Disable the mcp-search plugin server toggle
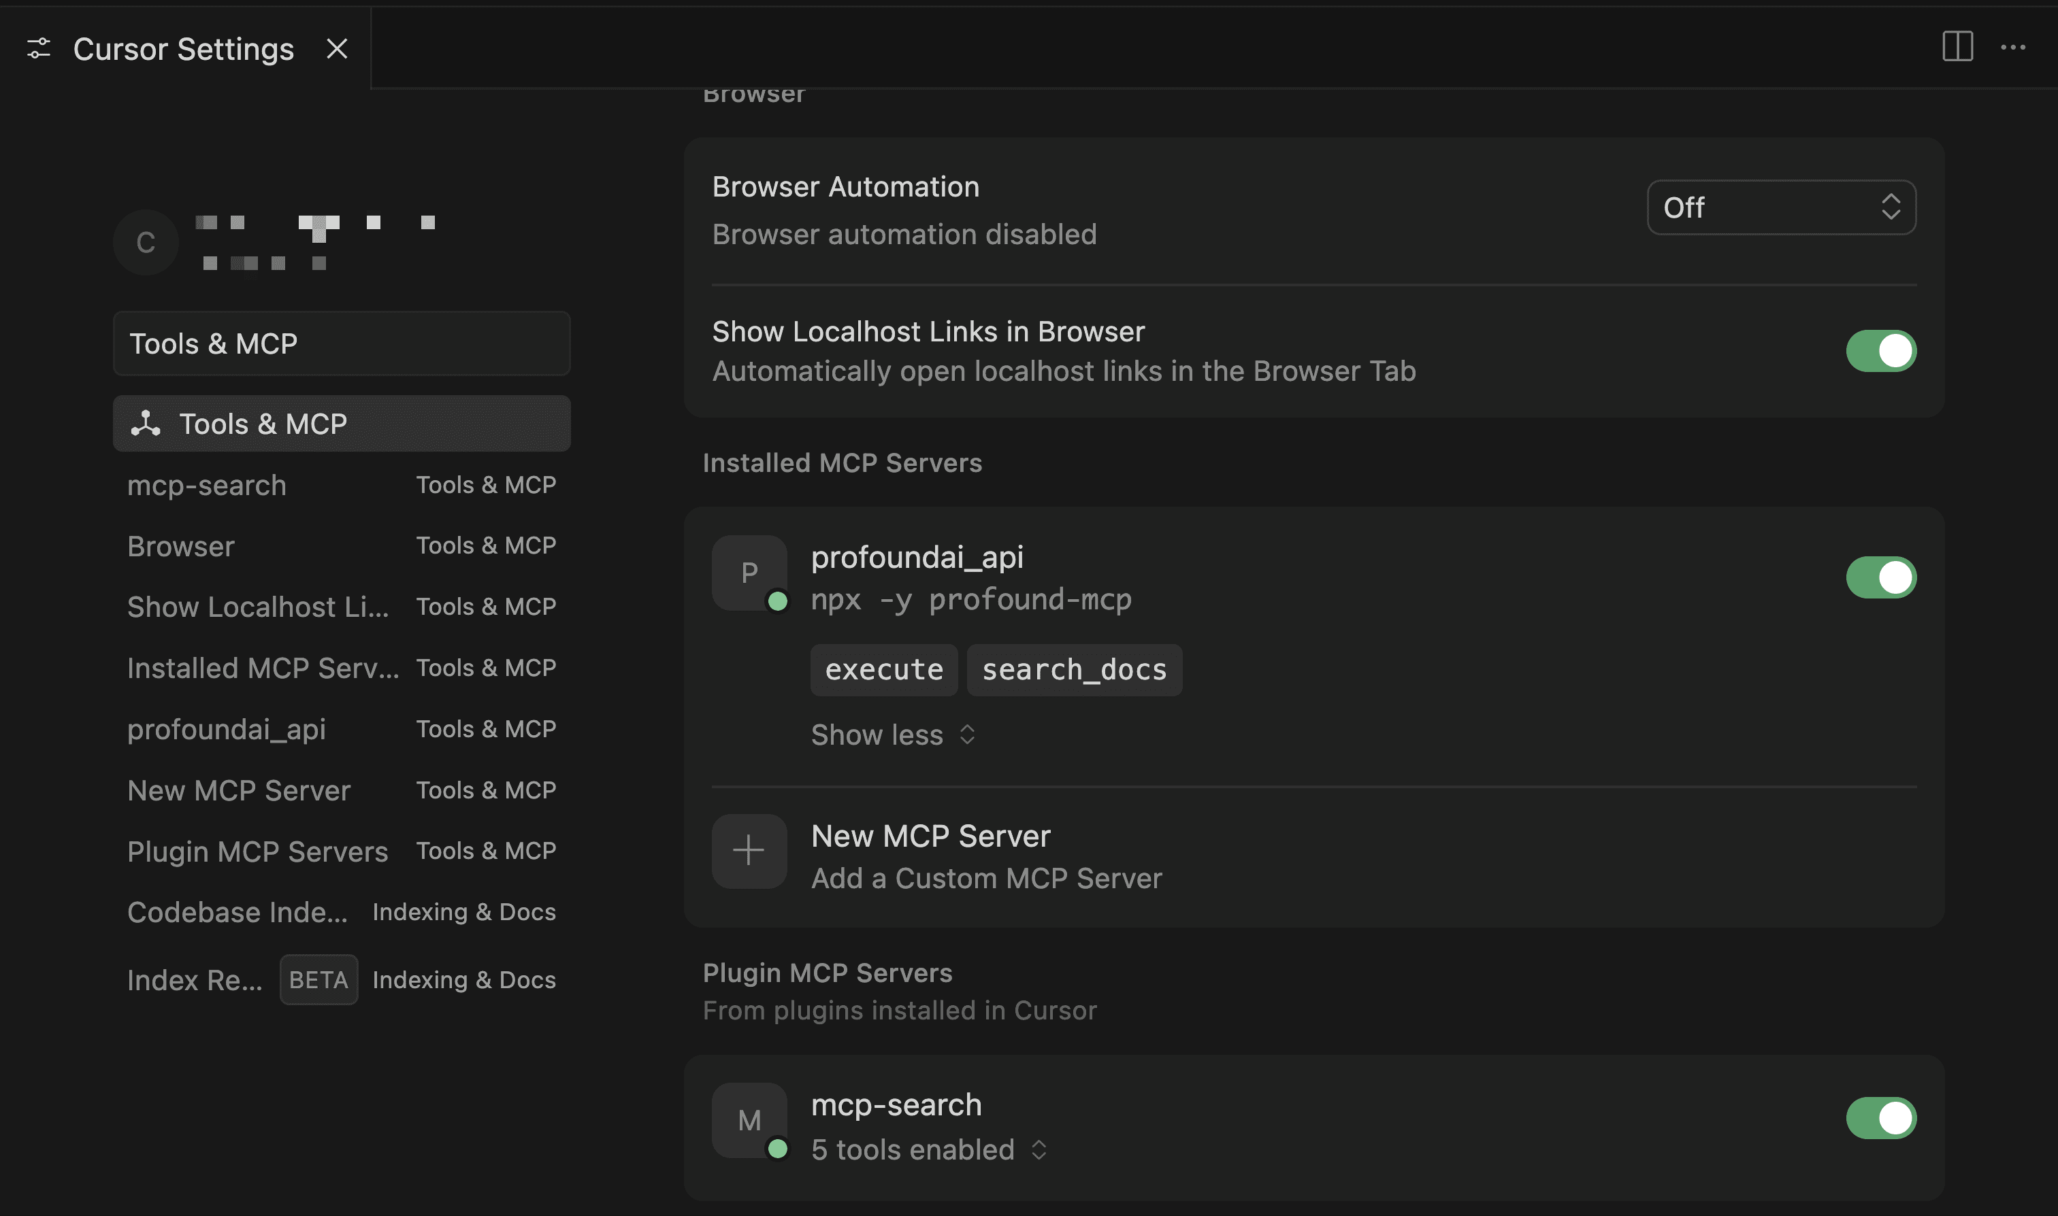The width and height of the screenshot is (2058, 1216). [x=1881, y=1117]
